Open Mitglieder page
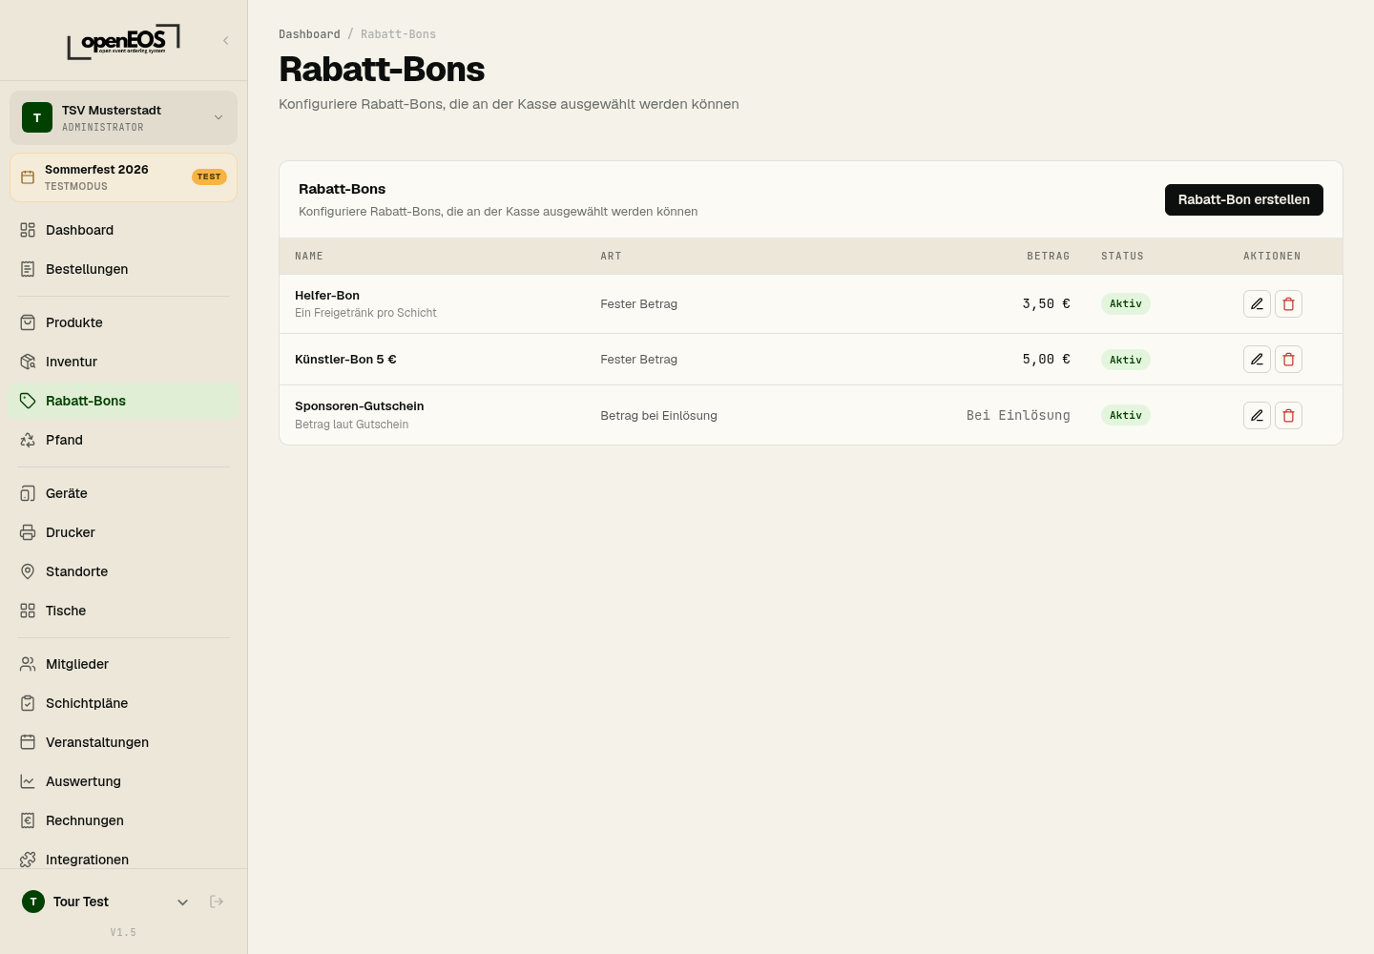Image resolution: width=1374 pixels, height=954 pixels. (x=123, y=664)
